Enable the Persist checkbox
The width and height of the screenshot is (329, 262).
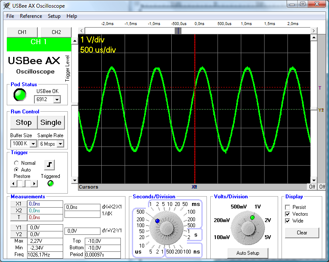click(x=288, y=207)
